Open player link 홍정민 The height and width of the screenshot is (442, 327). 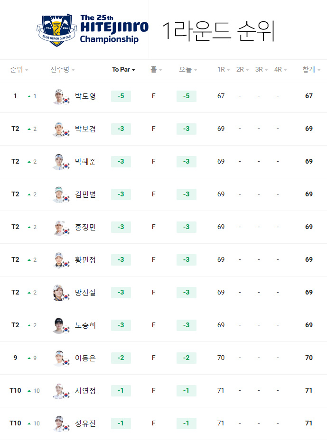coord(85,227)
